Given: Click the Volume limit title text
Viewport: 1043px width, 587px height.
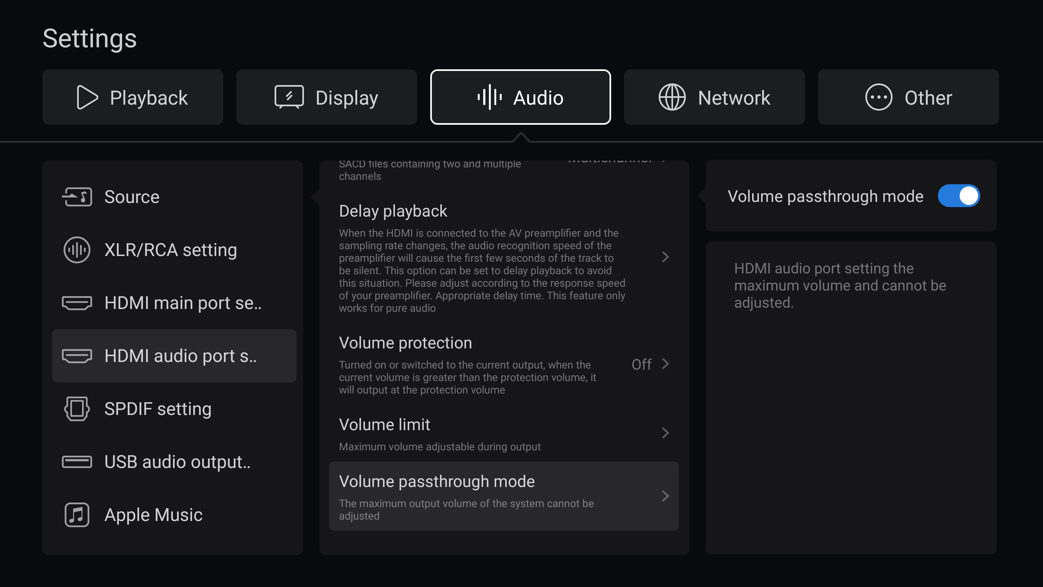Looking at the screenshot, I should tap(384, 424).
